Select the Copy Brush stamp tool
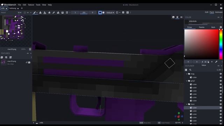Viewport: 224px width, 126px height. [x=40, y=13]
